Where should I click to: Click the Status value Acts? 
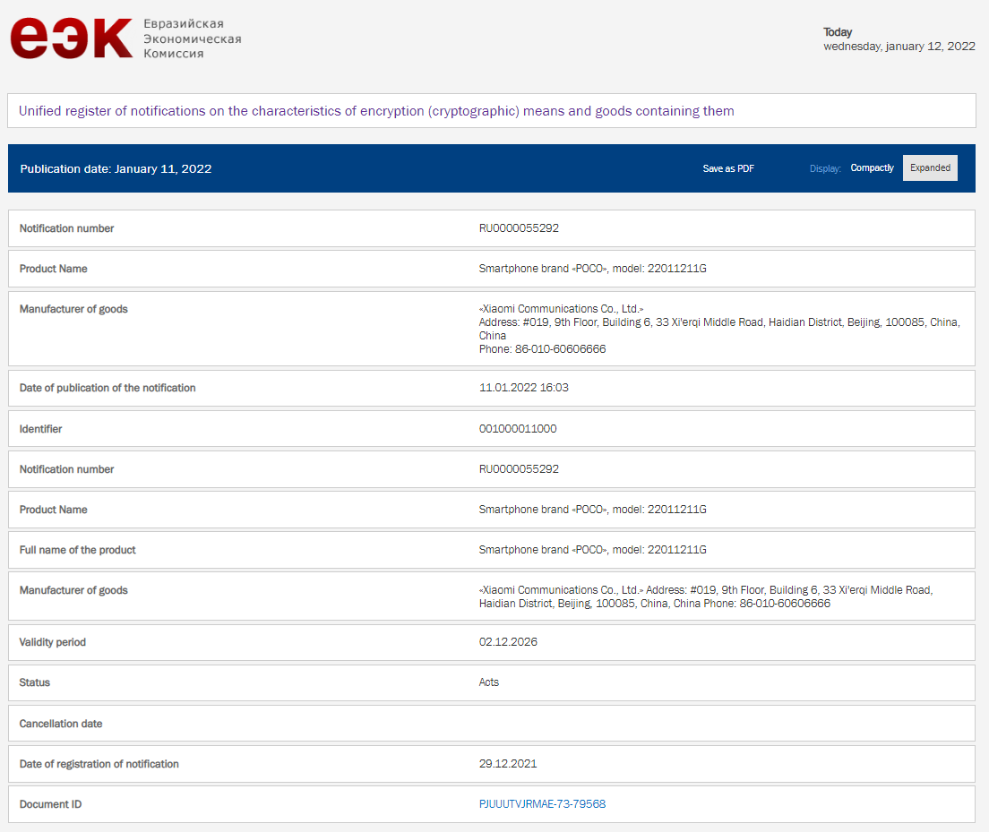point(489,682)
